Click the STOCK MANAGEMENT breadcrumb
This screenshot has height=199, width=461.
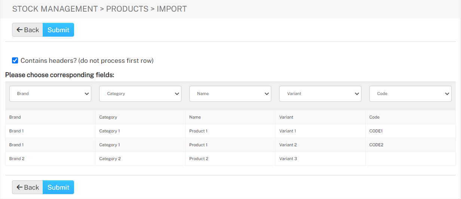coord(55,9)
